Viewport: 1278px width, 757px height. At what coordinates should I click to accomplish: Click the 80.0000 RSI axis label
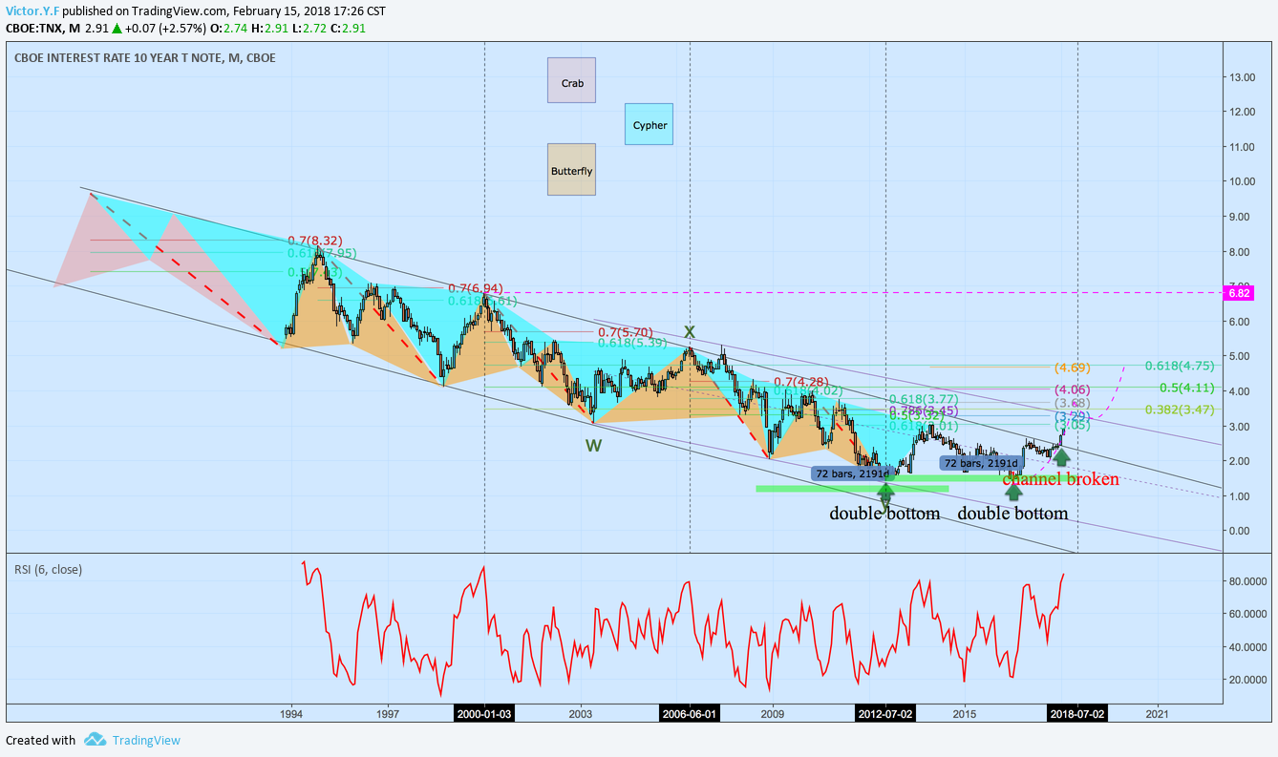[1249, 580]
